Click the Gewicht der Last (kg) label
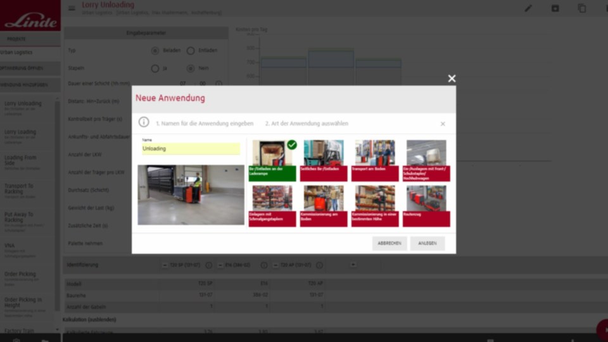 coord(91,208)
